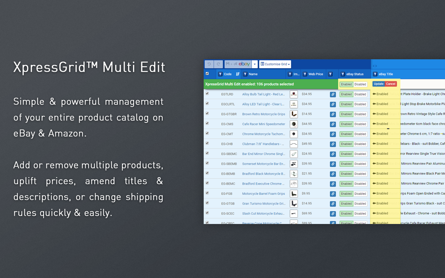The image size is (445, 278).
Task: Click the redo arrow in the toolbar
Action: click(218, 64)
